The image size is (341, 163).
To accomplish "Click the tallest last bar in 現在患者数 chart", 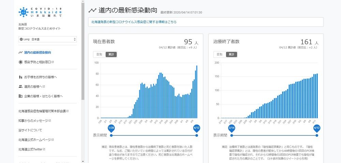I will [x=197, y=92].
